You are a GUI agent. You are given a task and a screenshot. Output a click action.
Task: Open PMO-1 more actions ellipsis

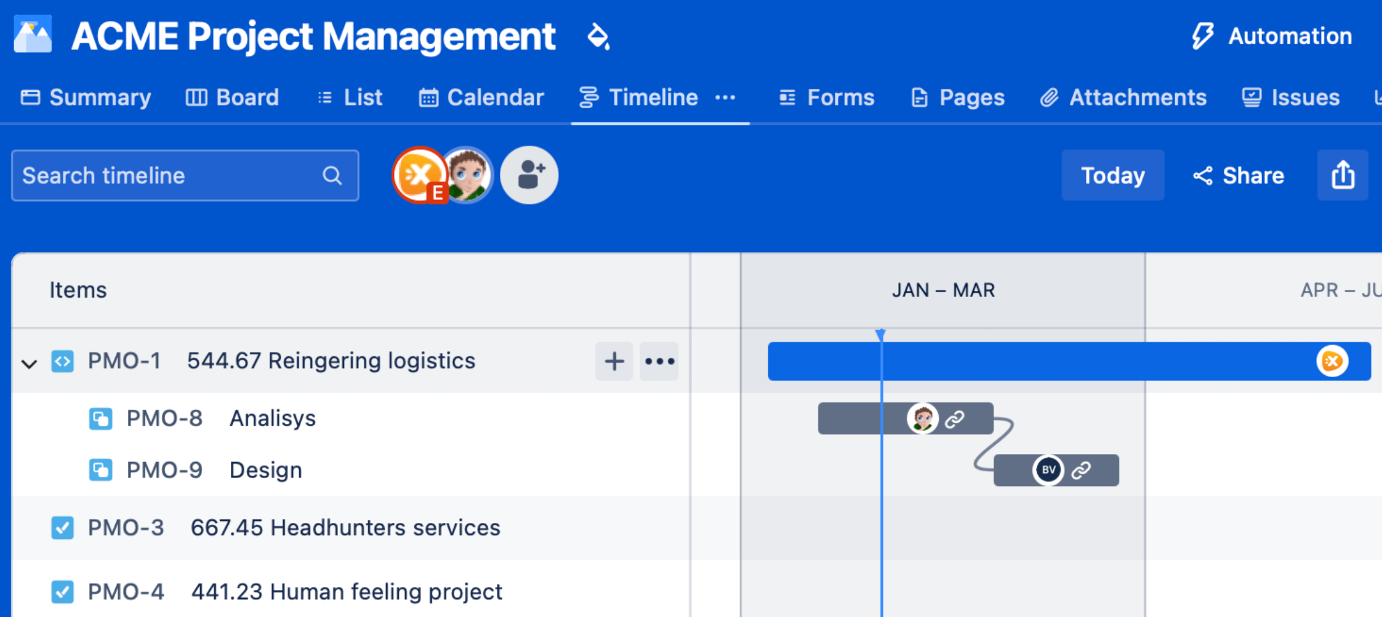pos(659,361)
